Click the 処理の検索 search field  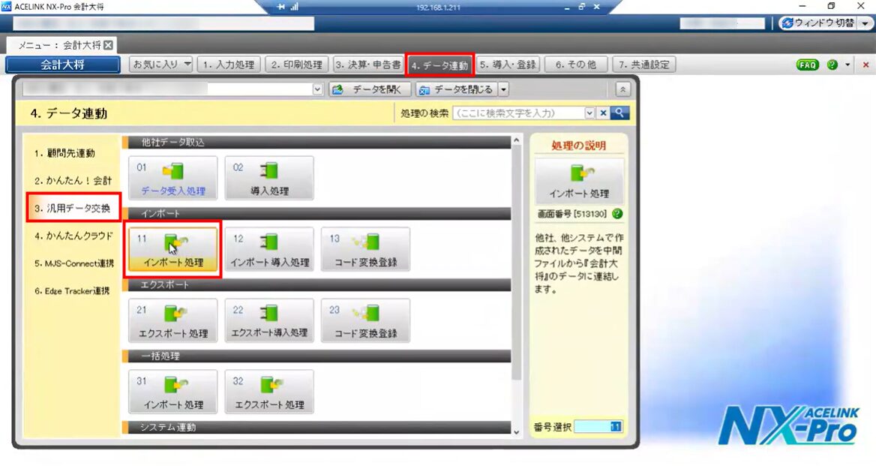coord(517,113)
